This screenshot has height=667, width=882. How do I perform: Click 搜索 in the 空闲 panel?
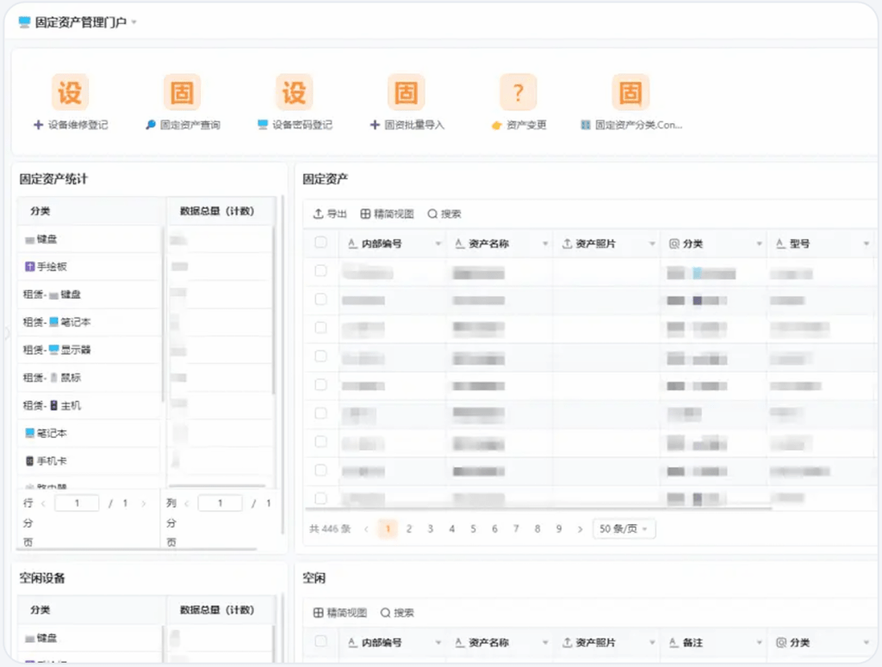click(397, 613)
